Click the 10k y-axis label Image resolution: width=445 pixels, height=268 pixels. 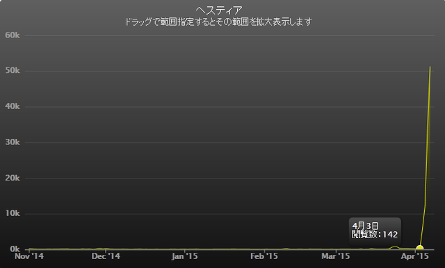[13, 213]
